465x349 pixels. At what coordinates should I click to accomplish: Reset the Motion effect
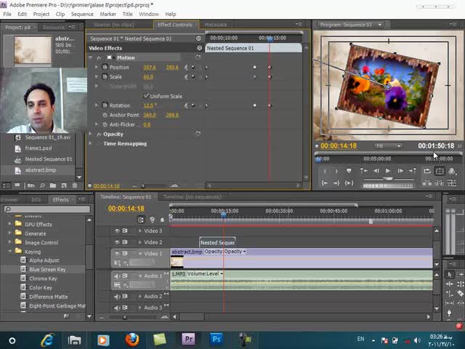(198, 57)
